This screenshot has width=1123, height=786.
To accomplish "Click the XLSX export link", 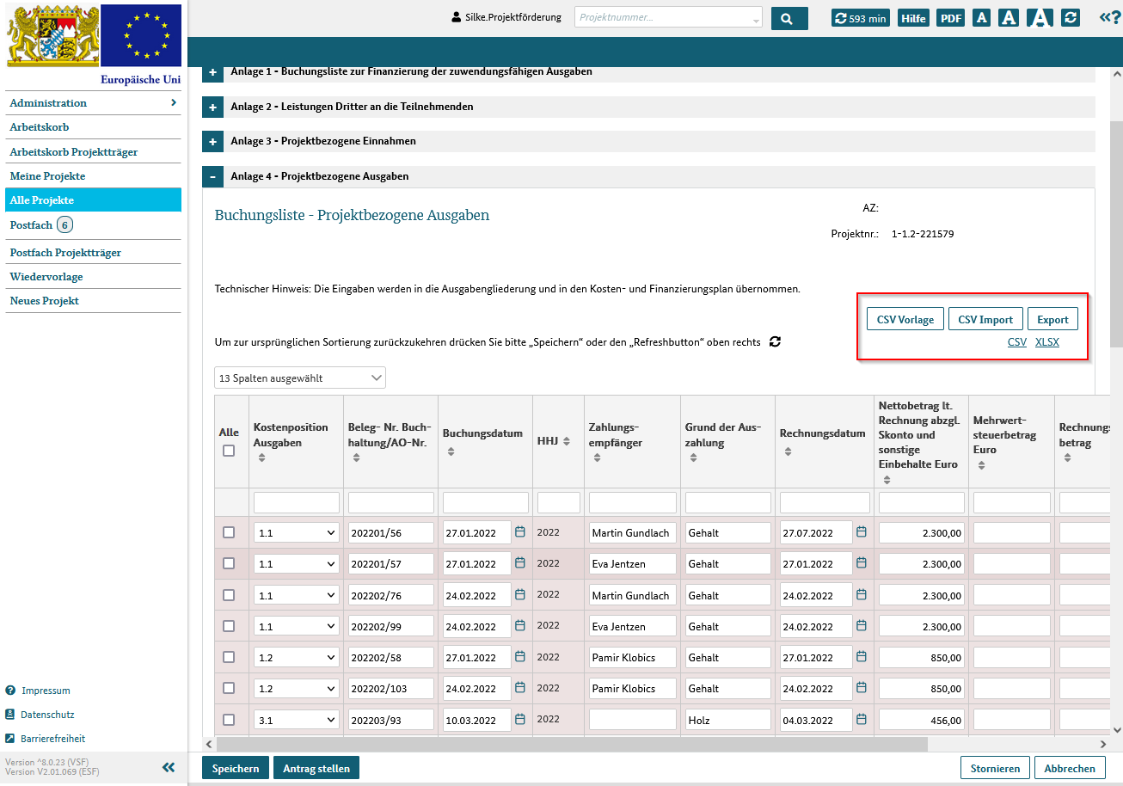I will coord(1047,341).
